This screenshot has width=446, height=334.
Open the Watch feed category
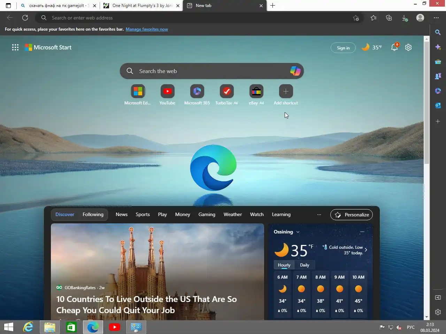coord(257,214)
